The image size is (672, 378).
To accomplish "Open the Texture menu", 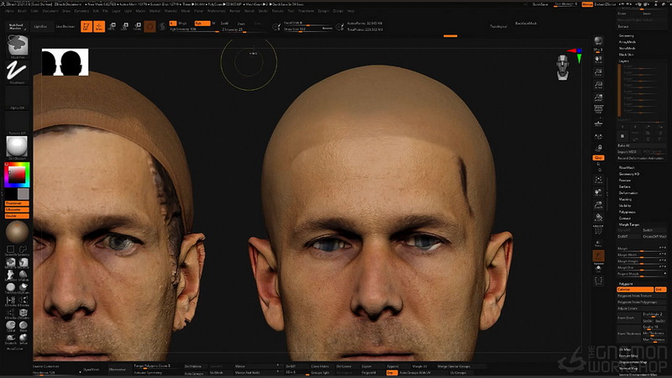I will tap(278, 11).
